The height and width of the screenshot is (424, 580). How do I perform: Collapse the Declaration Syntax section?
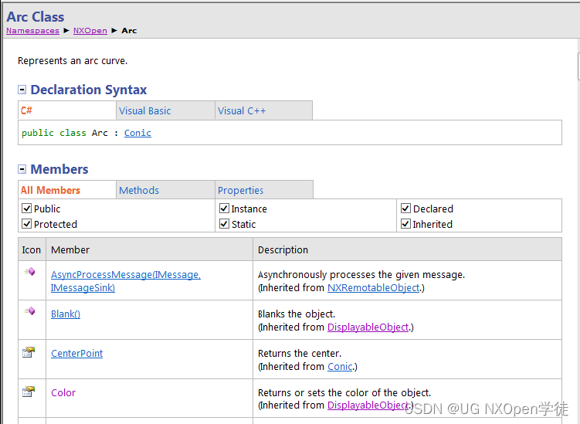[x=22, y=90]
